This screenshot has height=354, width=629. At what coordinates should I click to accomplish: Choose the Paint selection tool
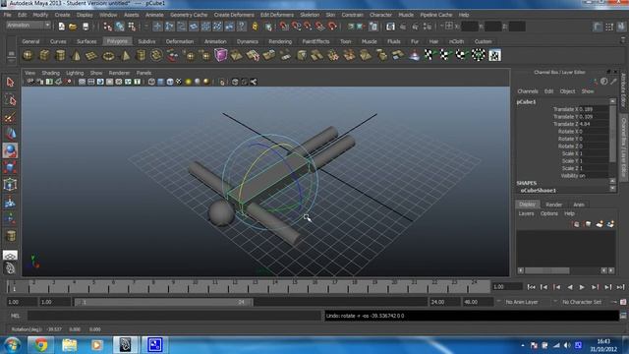[x=11, y=117]
